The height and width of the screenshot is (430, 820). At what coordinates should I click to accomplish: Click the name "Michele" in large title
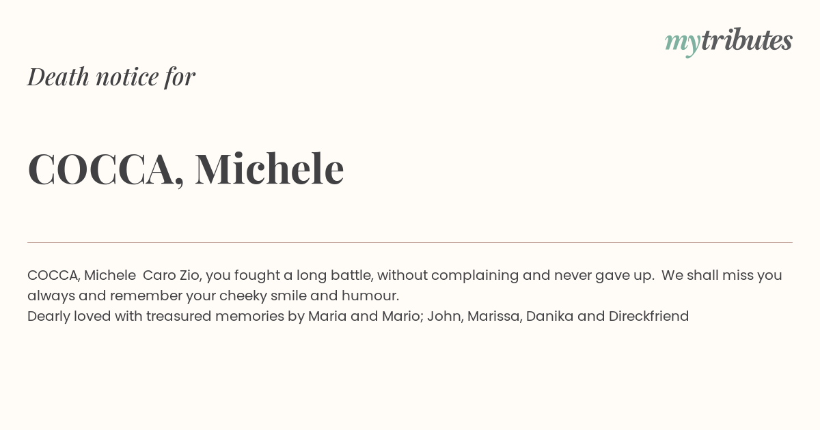[x=269, y=168]
